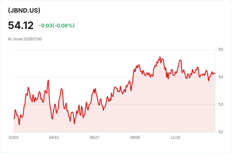The image size is (232, 154).
Task: Click the 52 label on the price axis
Action: (x=221, y=132)
